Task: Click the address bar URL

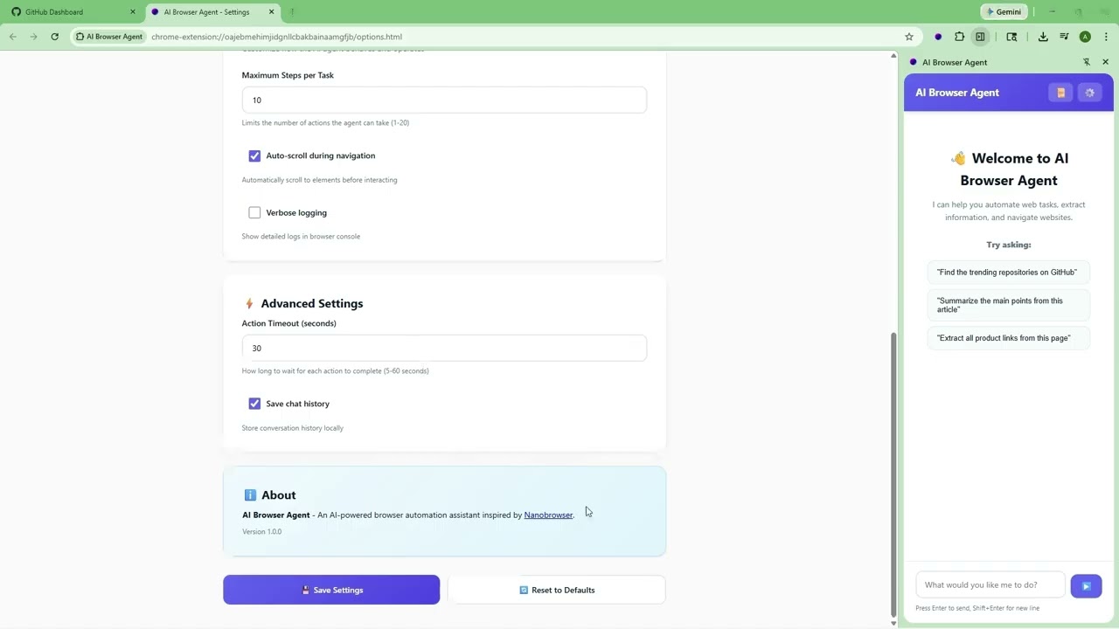Action: 276,37
